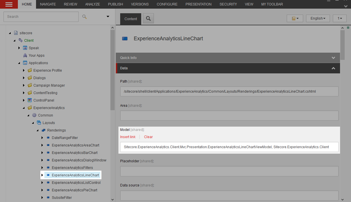
Task: Click the ContentTesting folder icon
Action: [30, 93]
